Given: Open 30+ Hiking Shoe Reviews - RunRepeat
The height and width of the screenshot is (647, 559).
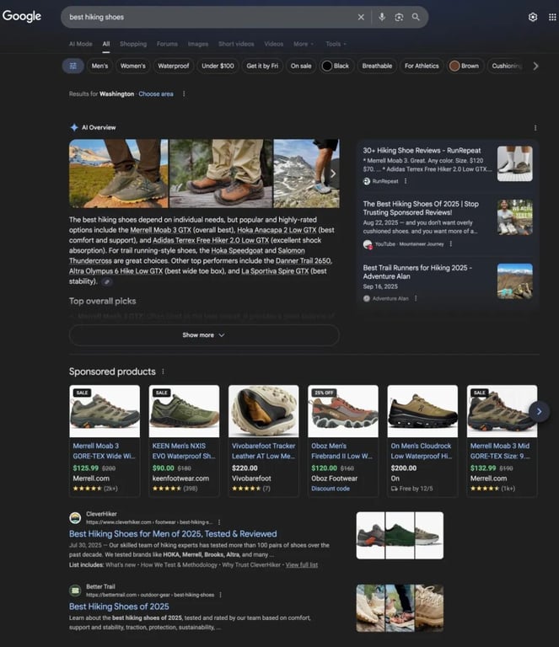Looking at the screenshot, I should pos(422,151).
